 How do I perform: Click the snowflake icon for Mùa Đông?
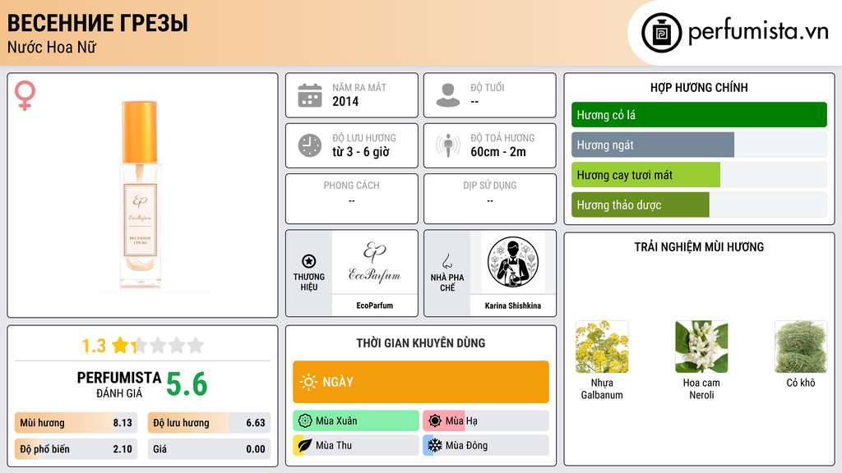point(435,445)
